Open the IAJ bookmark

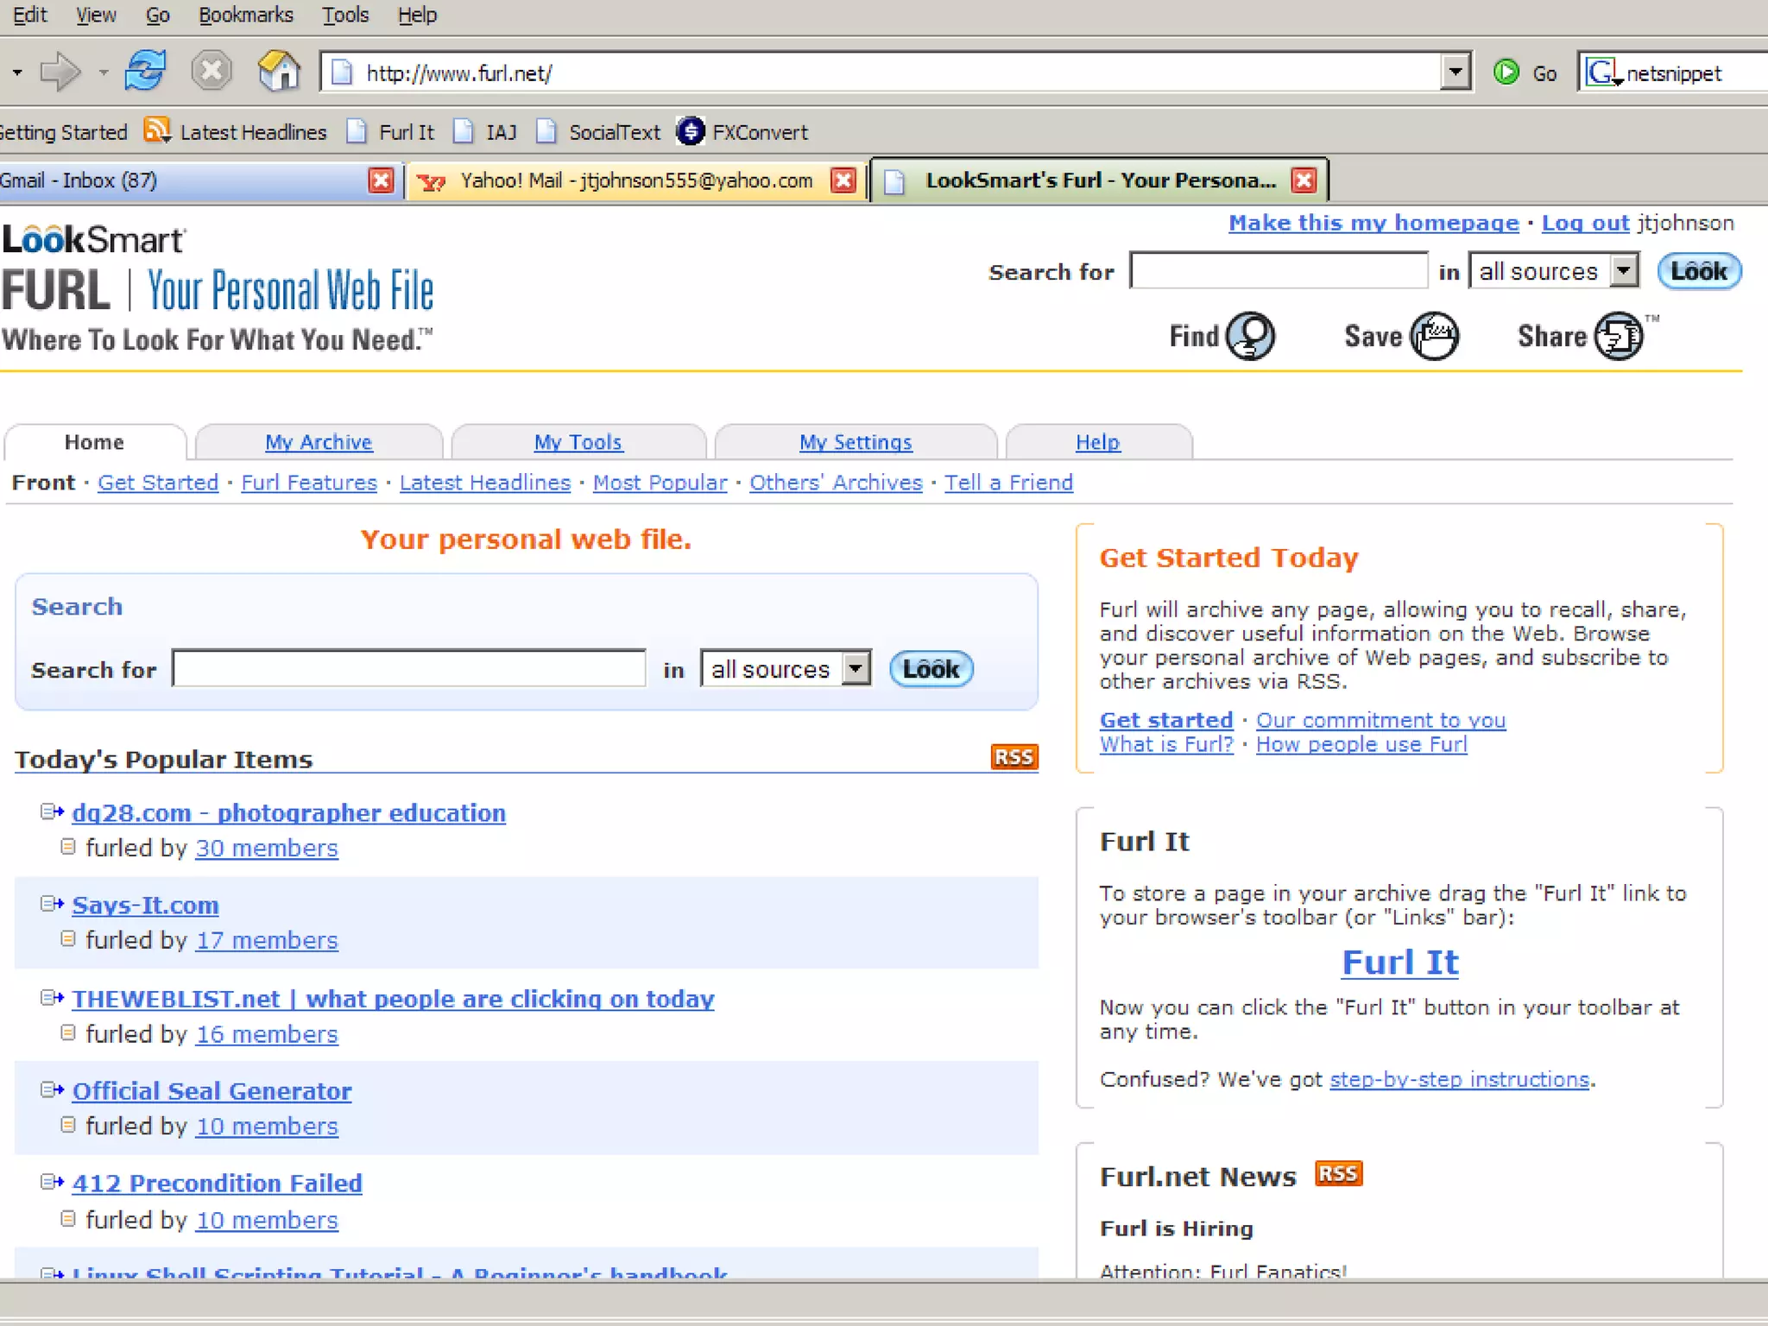click(x=486, y=131)
